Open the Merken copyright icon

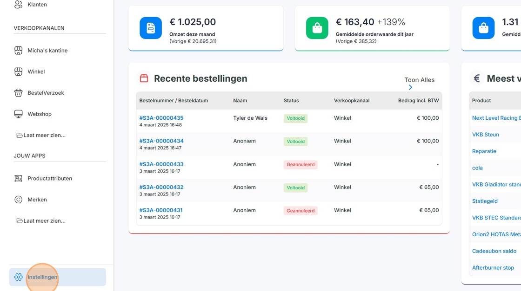click(18, 200)
